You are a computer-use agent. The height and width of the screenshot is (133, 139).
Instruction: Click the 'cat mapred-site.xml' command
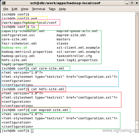point(50,110)
